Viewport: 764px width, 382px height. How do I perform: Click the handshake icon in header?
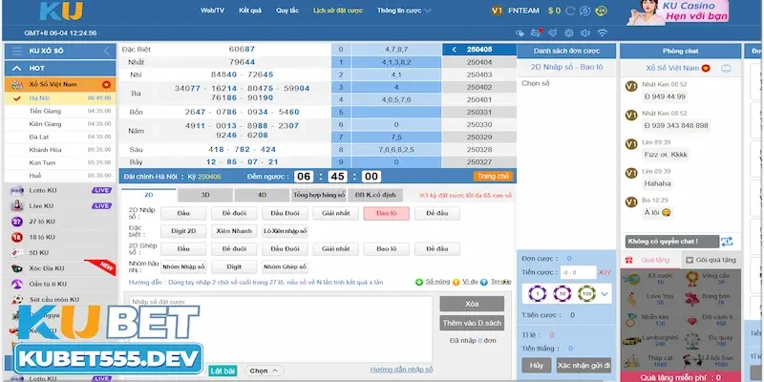click(553, 32)
